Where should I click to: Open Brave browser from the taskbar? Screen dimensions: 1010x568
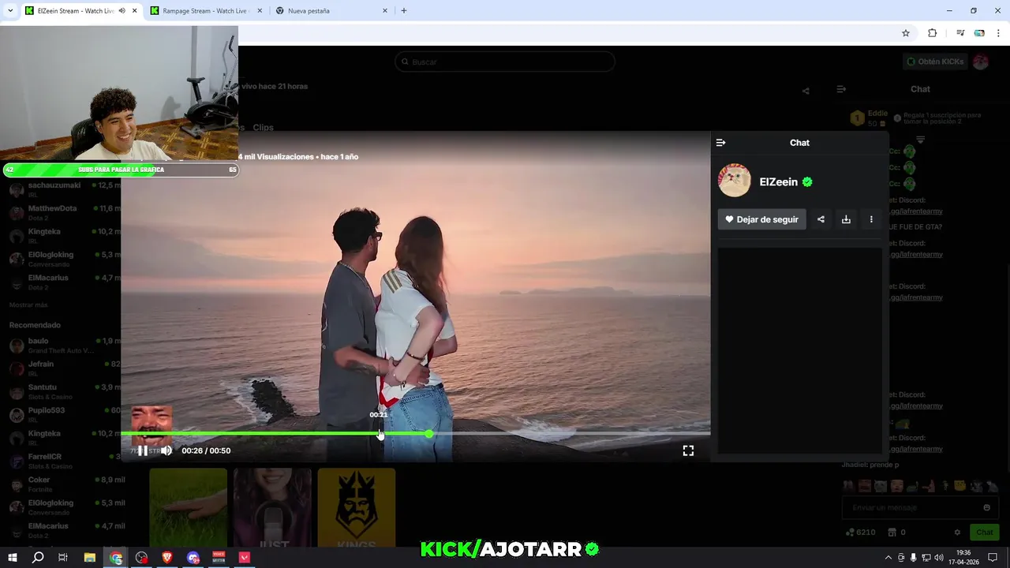pos(166,558)
